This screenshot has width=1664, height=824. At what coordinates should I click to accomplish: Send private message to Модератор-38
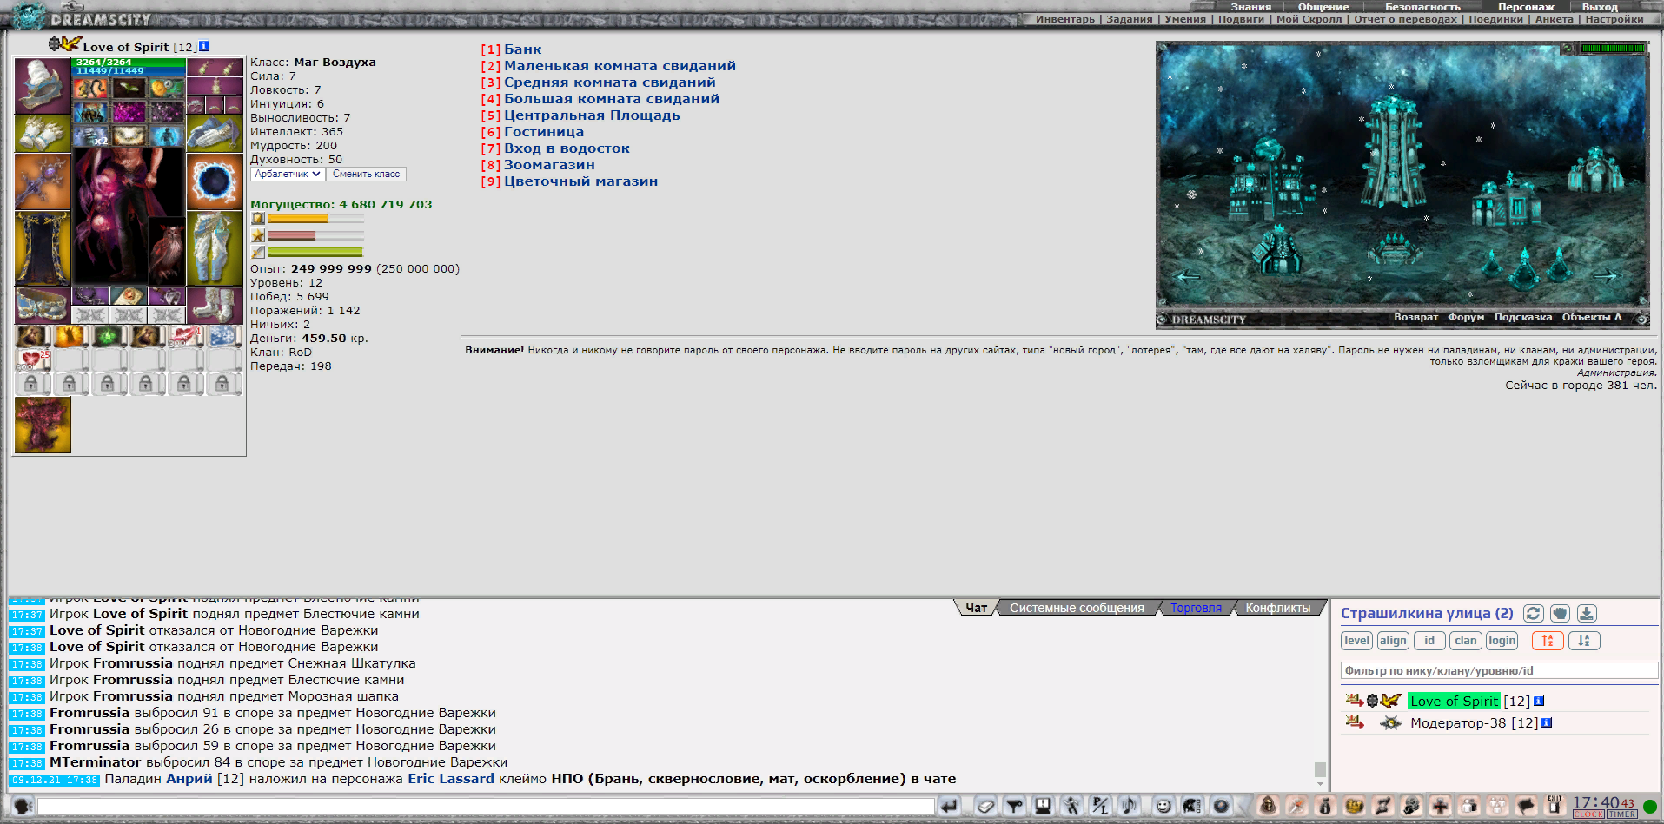pos(1354,722)
